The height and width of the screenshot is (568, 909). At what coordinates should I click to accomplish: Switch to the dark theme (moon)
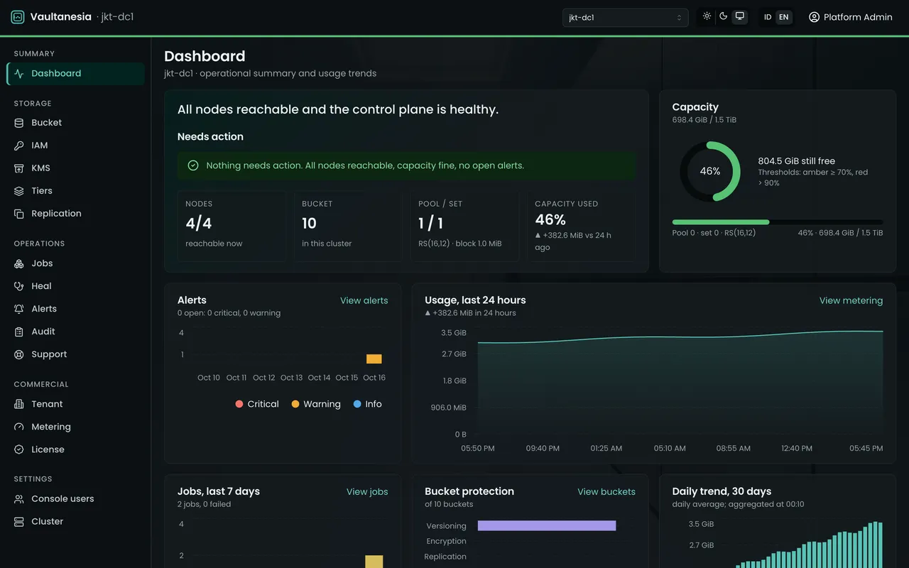[x=723, y=16]
